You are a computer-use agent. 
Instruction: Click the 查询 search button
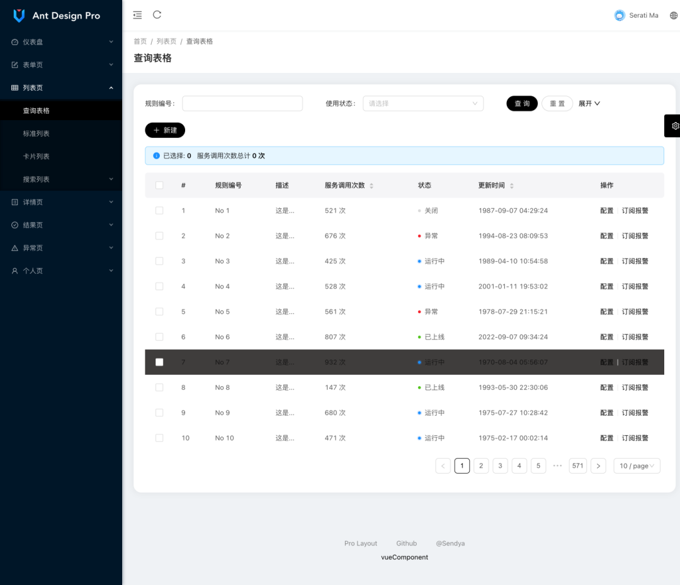click(522, 104)
